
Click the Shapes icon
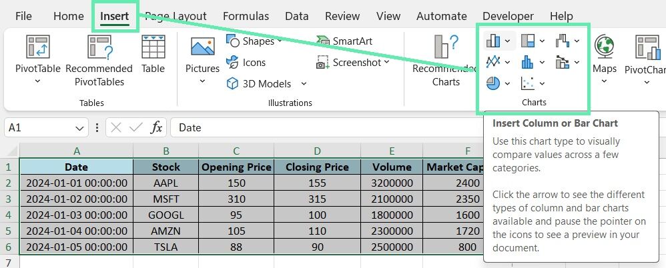(x=233, y=41)
